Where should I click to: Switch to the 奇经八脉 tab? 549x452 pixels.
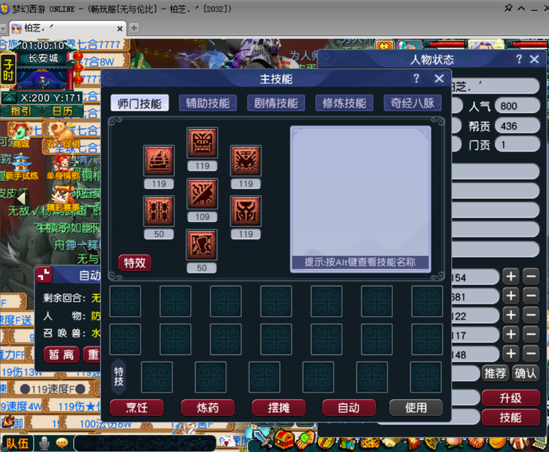[x=413, y=103]
